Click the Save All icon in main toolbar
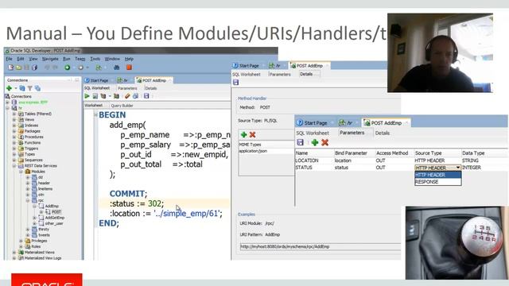This screenshot has height=286, width=509. (x=34, y=68)
